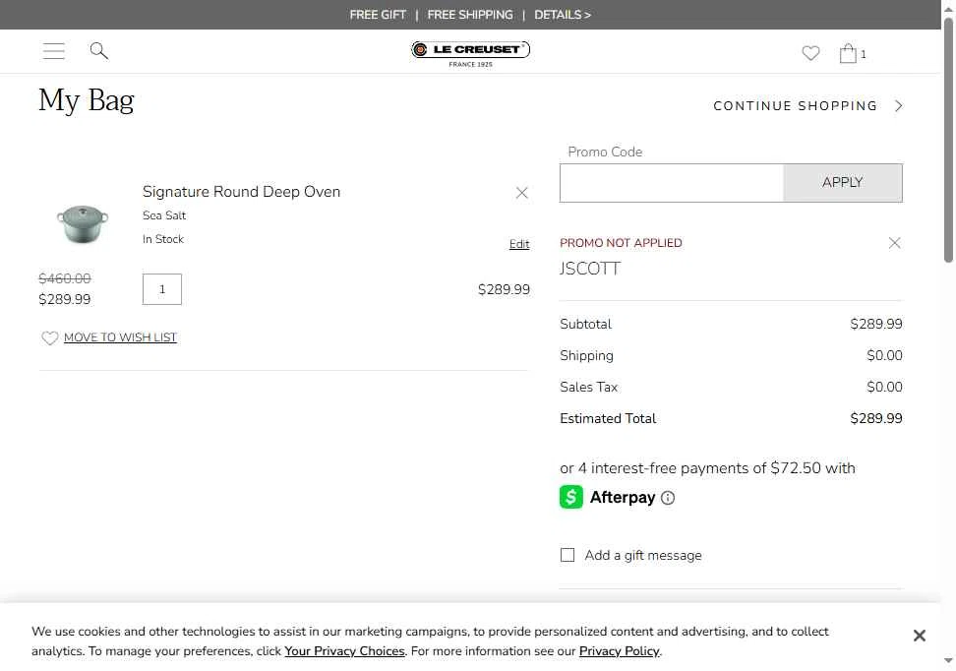Go to Le Creuset home logo

470,54
